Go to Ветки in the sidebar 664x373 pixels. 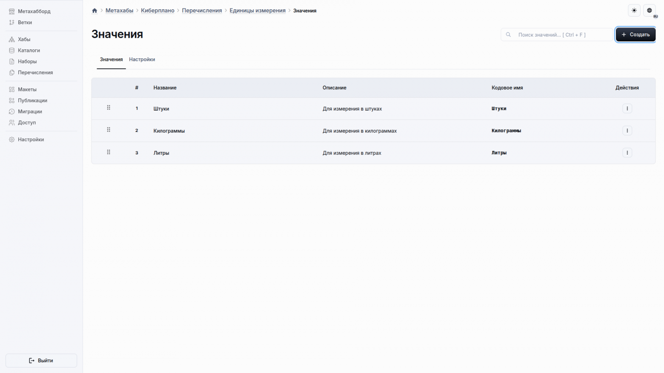(25, 23)
